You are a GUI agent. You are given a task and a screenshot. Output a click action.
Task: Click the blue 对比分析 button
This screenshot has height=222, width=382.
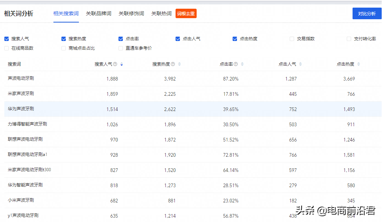(367, 14)
